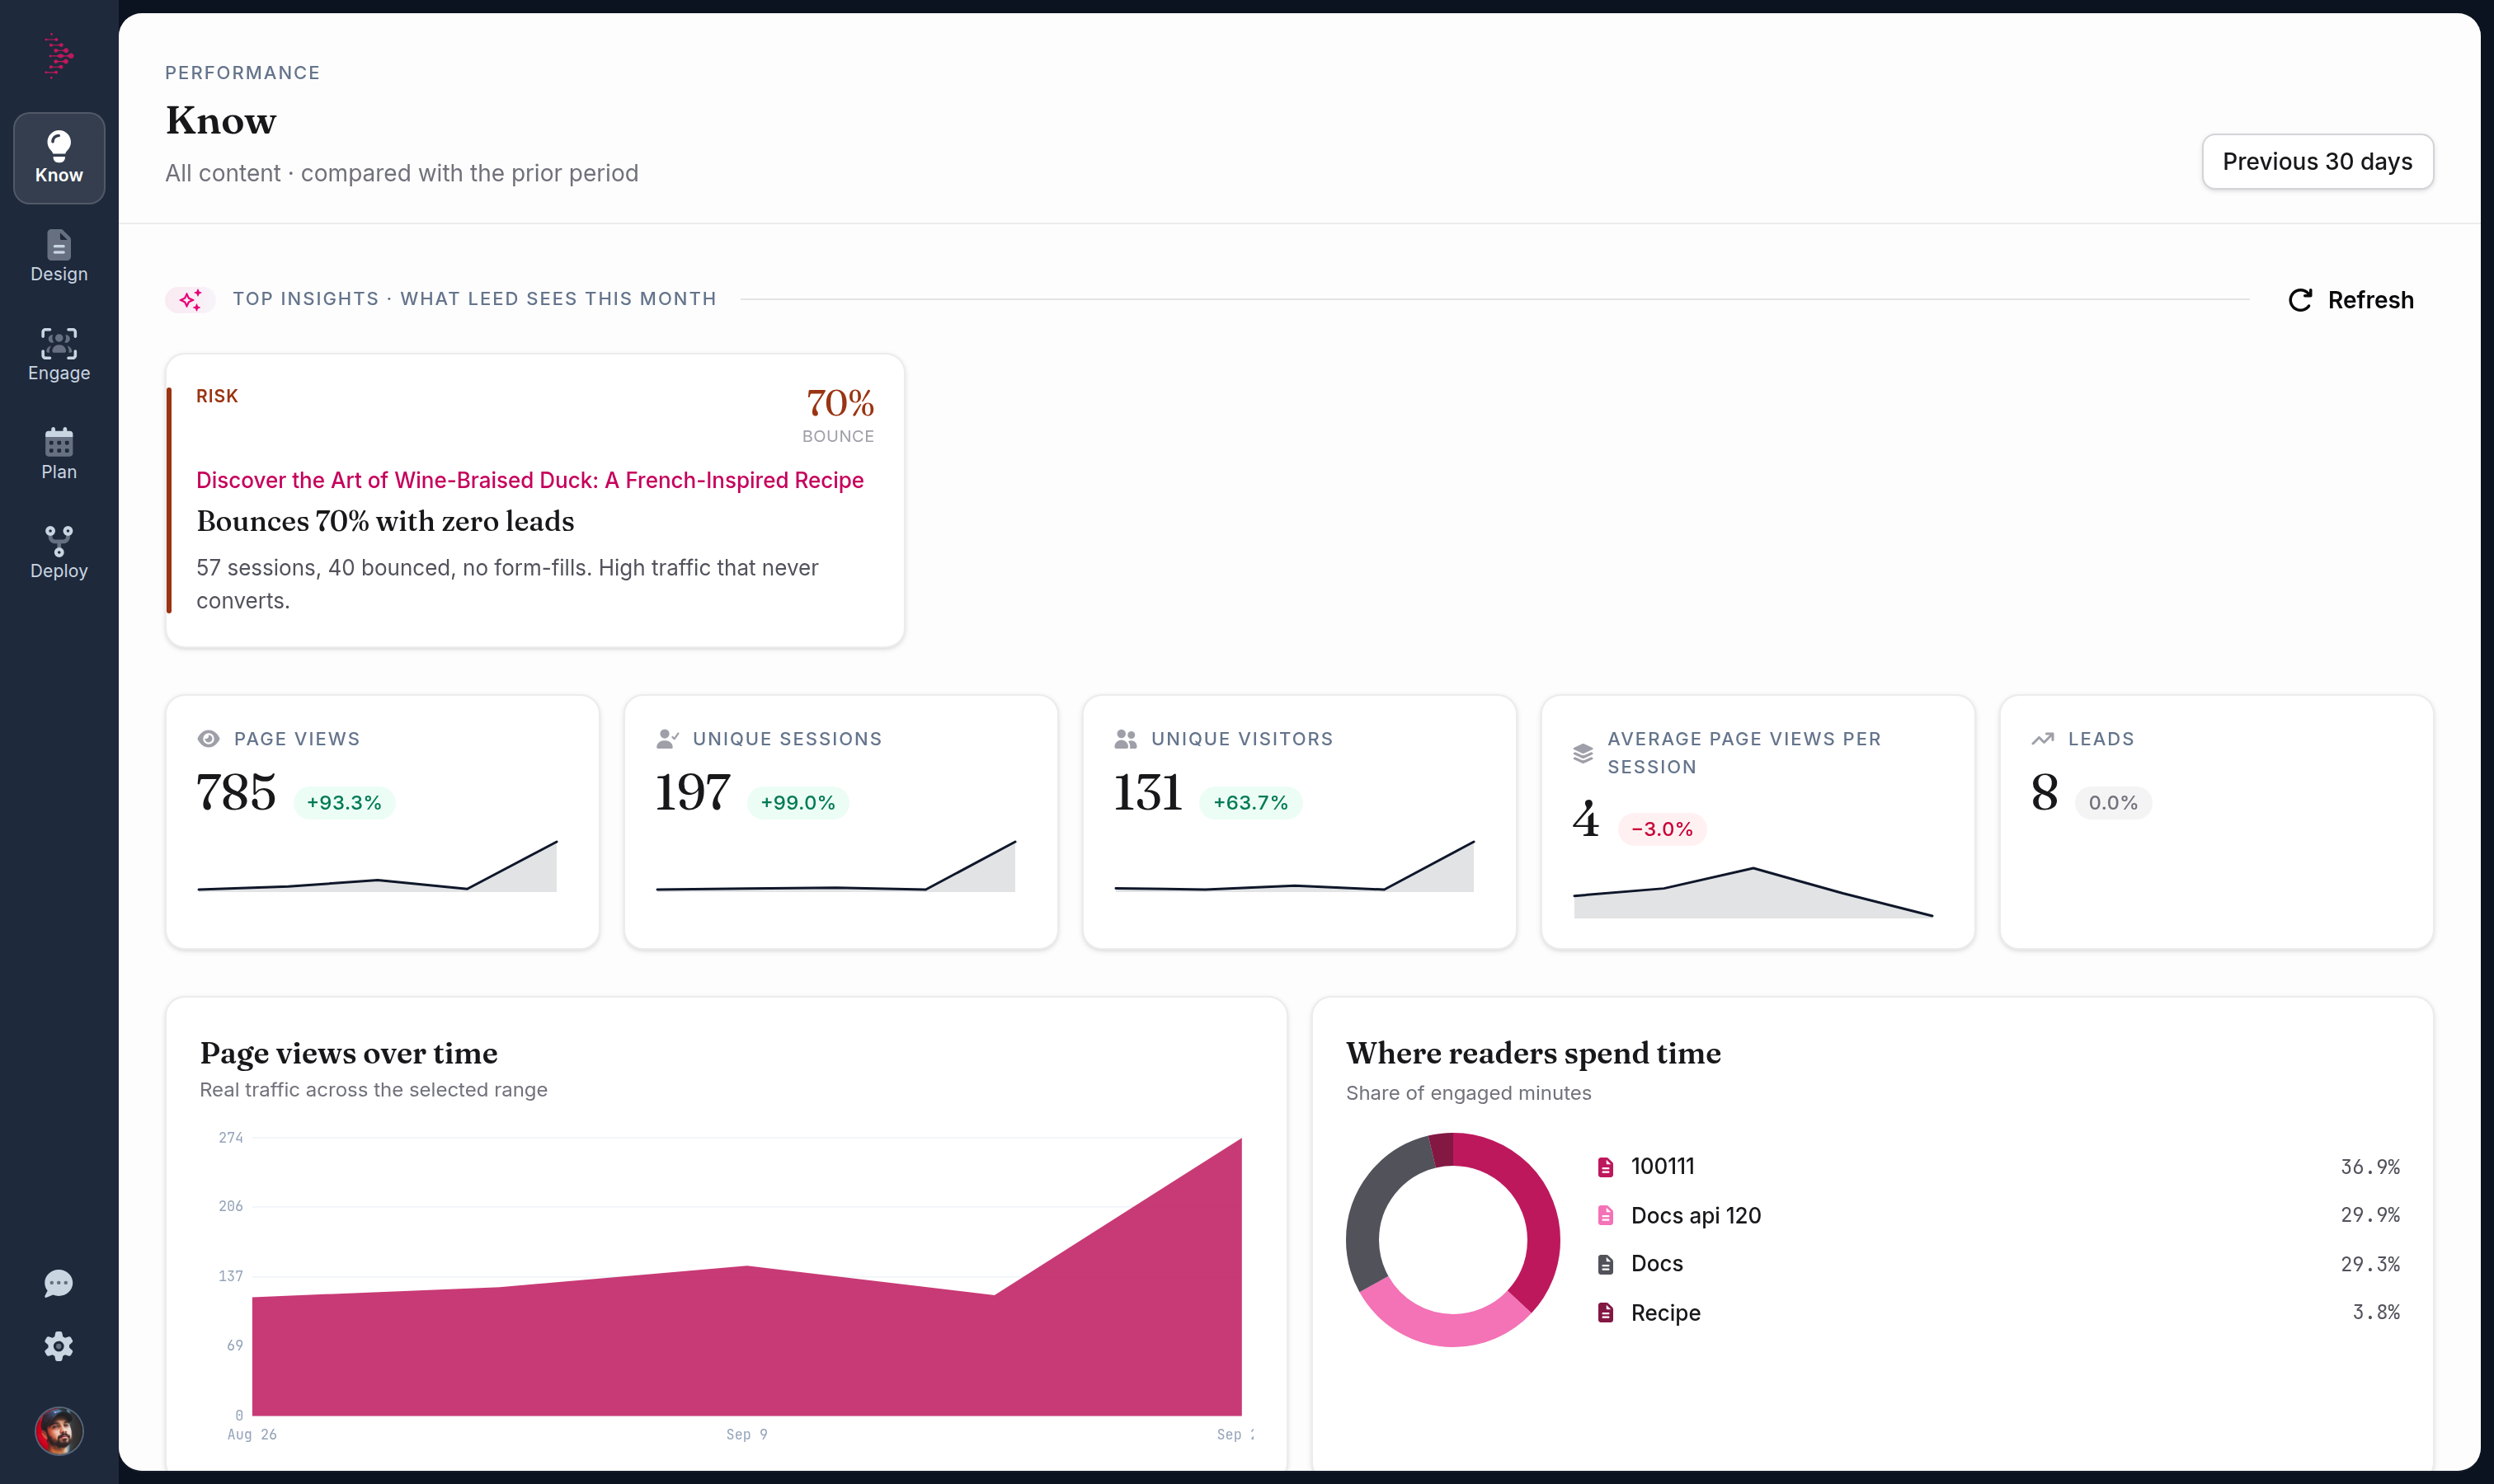
Task: Refresh the top insights
Action: (x=2351, y=300)
